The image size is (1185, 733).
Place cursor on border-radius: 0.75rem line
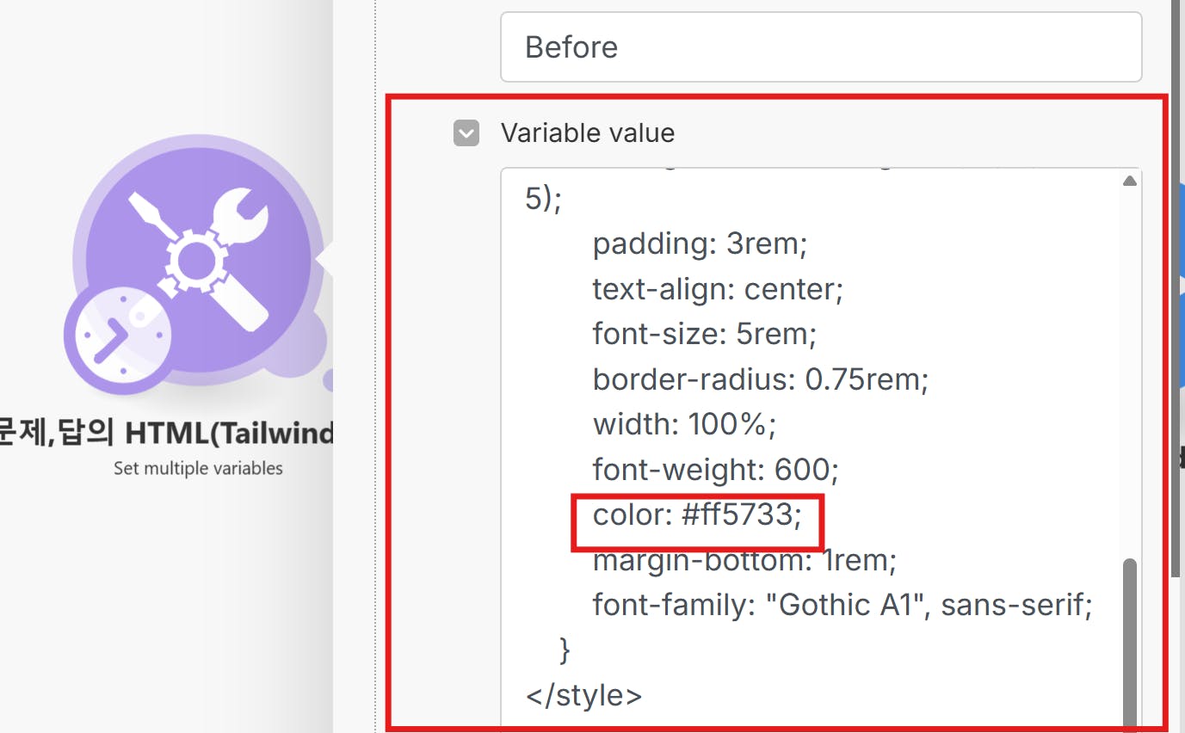(761, 379)
